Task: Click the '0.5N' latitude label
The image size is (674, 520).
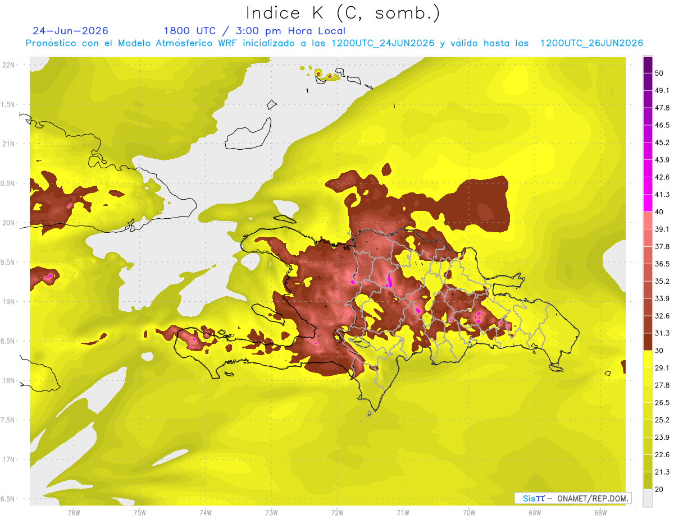Action: click(x=8, y=183)
